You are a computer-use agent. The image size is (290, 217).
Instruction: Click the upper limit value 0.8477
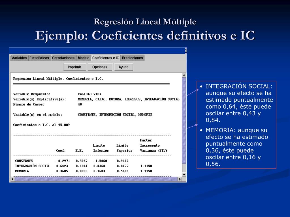[x=122, y=166]
